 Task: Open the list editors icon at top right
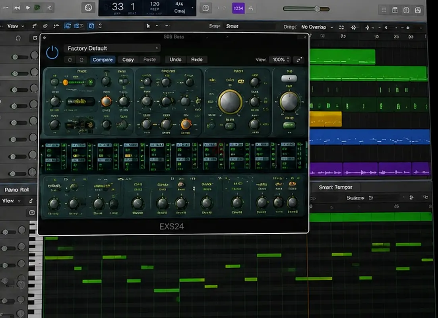pyautogui.click(x=384, y=10)
